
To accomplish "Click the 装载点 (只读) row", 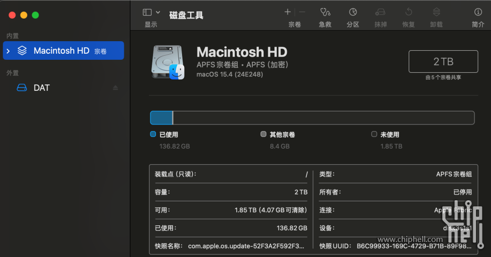I will [231, 174].
